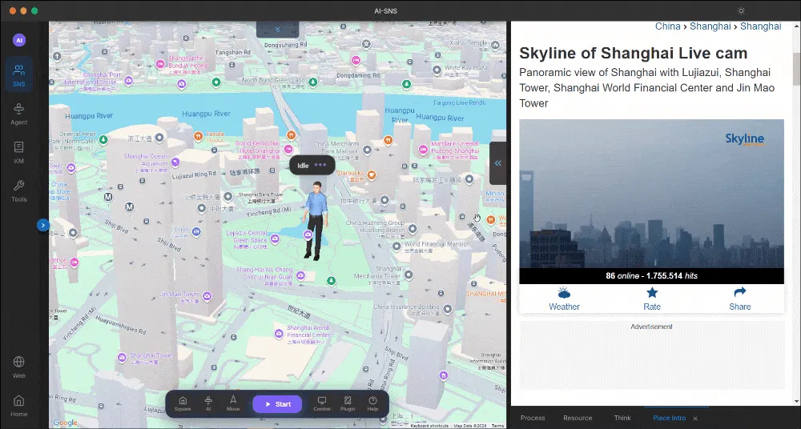This screenshot has width=801, height=429.
Task: Click the Jin Mao Tower map marker
Action: coord(207,295)
